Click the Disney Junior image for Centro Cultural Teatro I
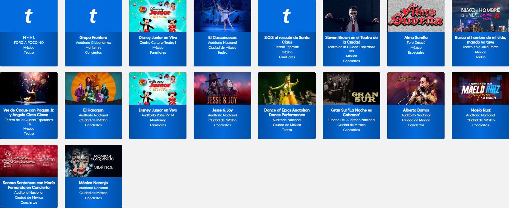This screenshot has width=509, height=208. coord(158,16)
